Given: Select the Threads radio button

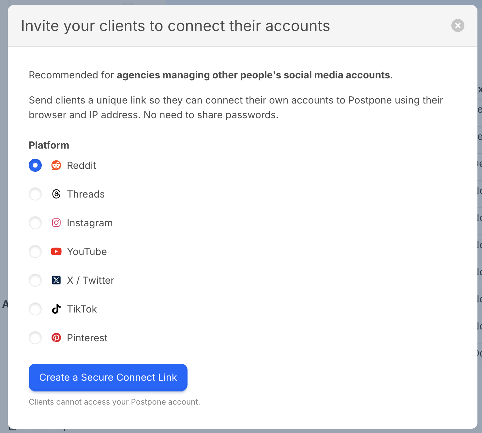Looking at the screenshot, I should 35,194.
